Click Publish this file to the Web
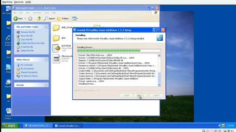 click(x=32, y=43)
